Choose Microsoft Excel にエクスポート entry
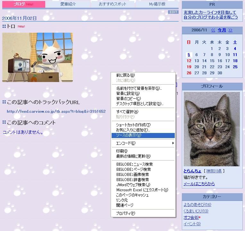This screenshot has height=231, width=245. coord(143,190)
